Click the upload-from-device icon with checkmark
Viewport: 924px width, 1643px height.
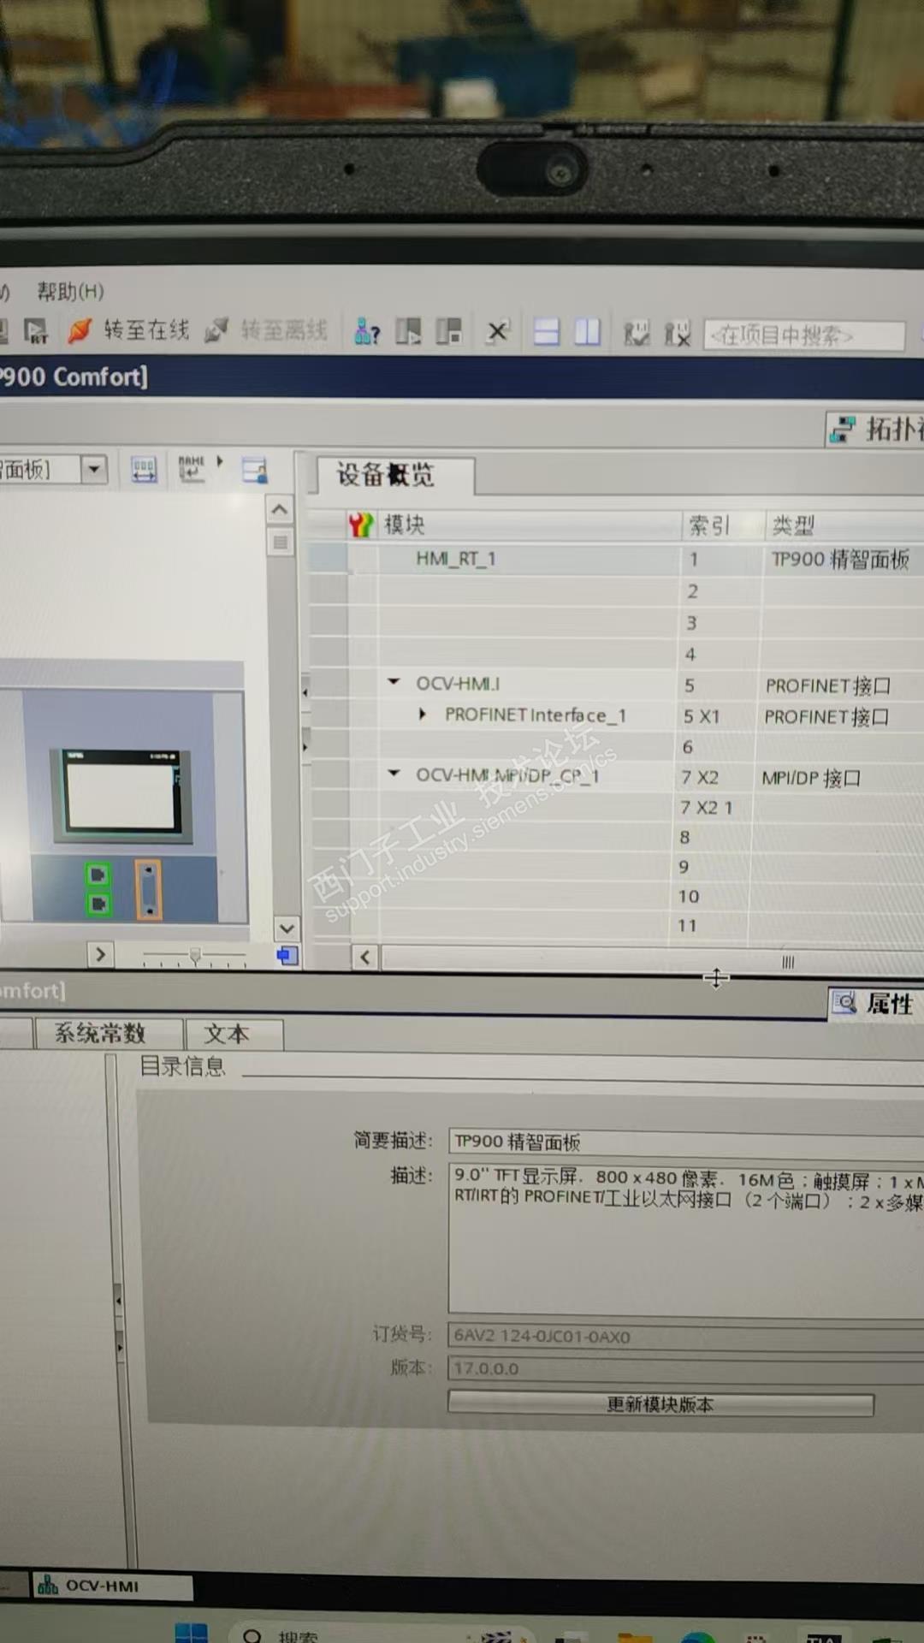point(637,333)
